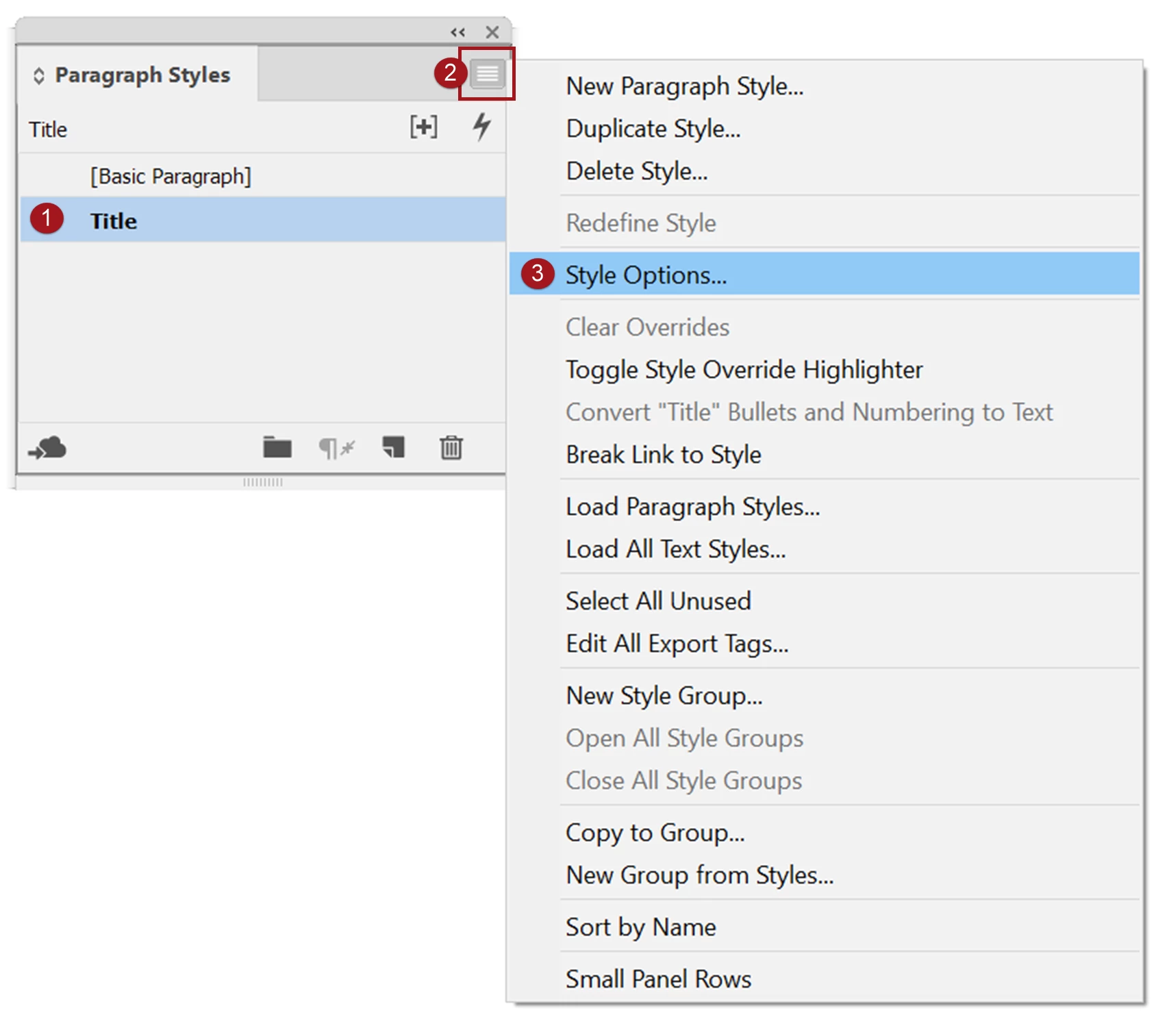The height and width of the screenshot is (1015, 1156).
Task: Click Close All Style Groups
Action: pos(825,781)
